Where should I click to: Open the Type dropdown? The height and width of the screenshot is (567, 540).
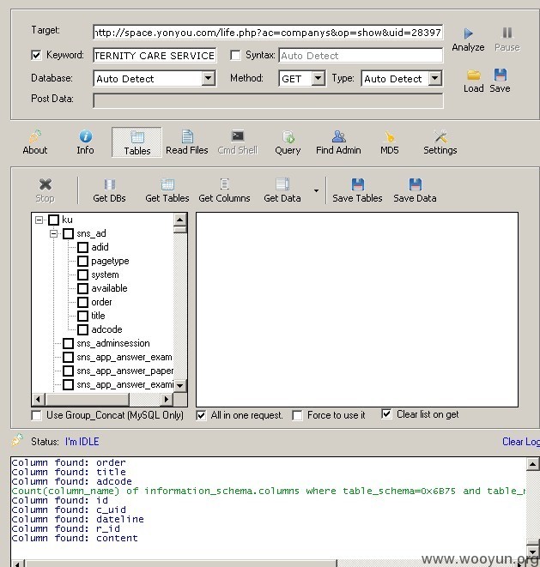pyautogui.click(x=435, y=78)
